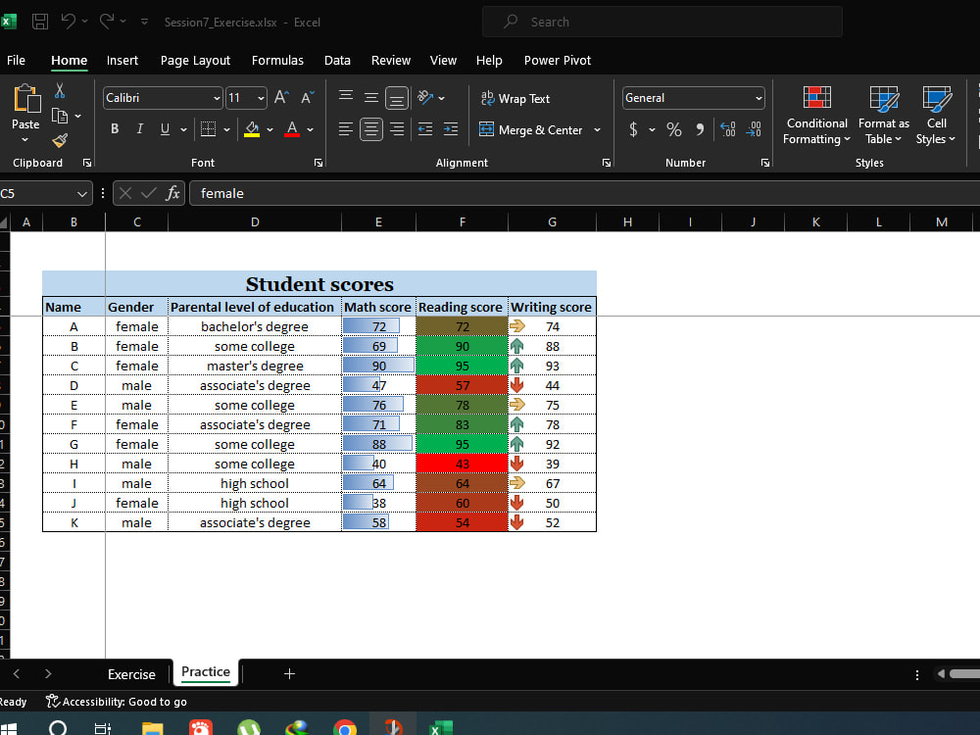Open Font settings dialog launcher
980x735 pixels.
(318, 163)
